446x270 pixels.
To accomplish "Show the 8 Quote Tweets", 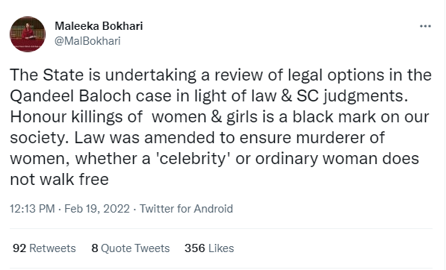I will point(131,248).
